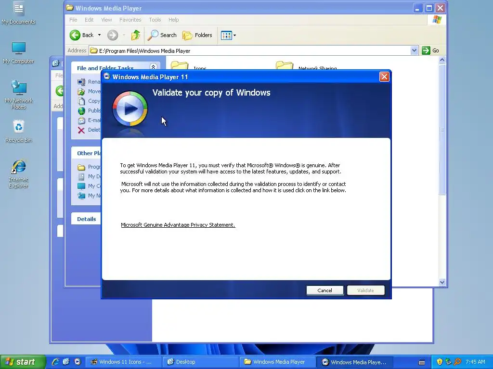The image size is (493, 369).
Task: Open the Back history dropdown arrow
Action: click(x=99, y=35)
